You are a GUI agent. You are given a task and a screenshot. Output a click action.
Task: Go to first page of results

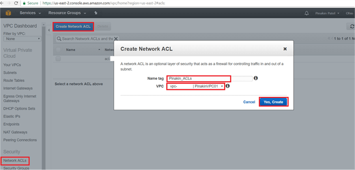coord(329,39)
